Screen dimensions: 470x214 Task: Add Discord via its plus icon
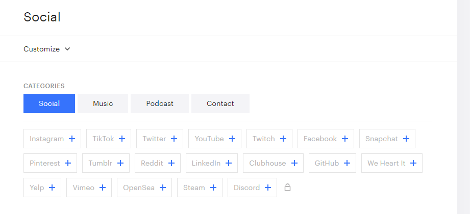click(268, 188)
